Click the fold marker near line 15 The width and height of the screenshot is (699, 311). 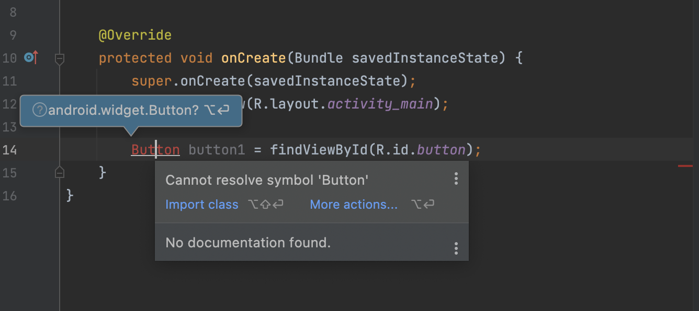[59, 172]
